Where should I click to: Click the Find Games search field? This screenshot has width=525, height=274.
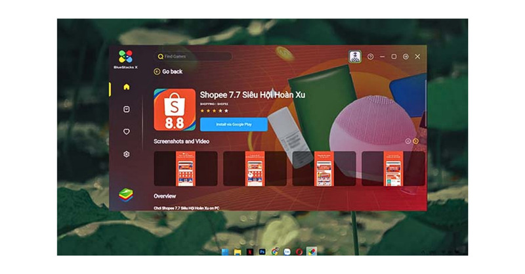click(x=194, y=57)
